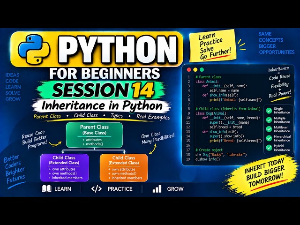Click the LEARN label in the bottom bar
This screenshot has width=300, height=225.
point(63,189)
